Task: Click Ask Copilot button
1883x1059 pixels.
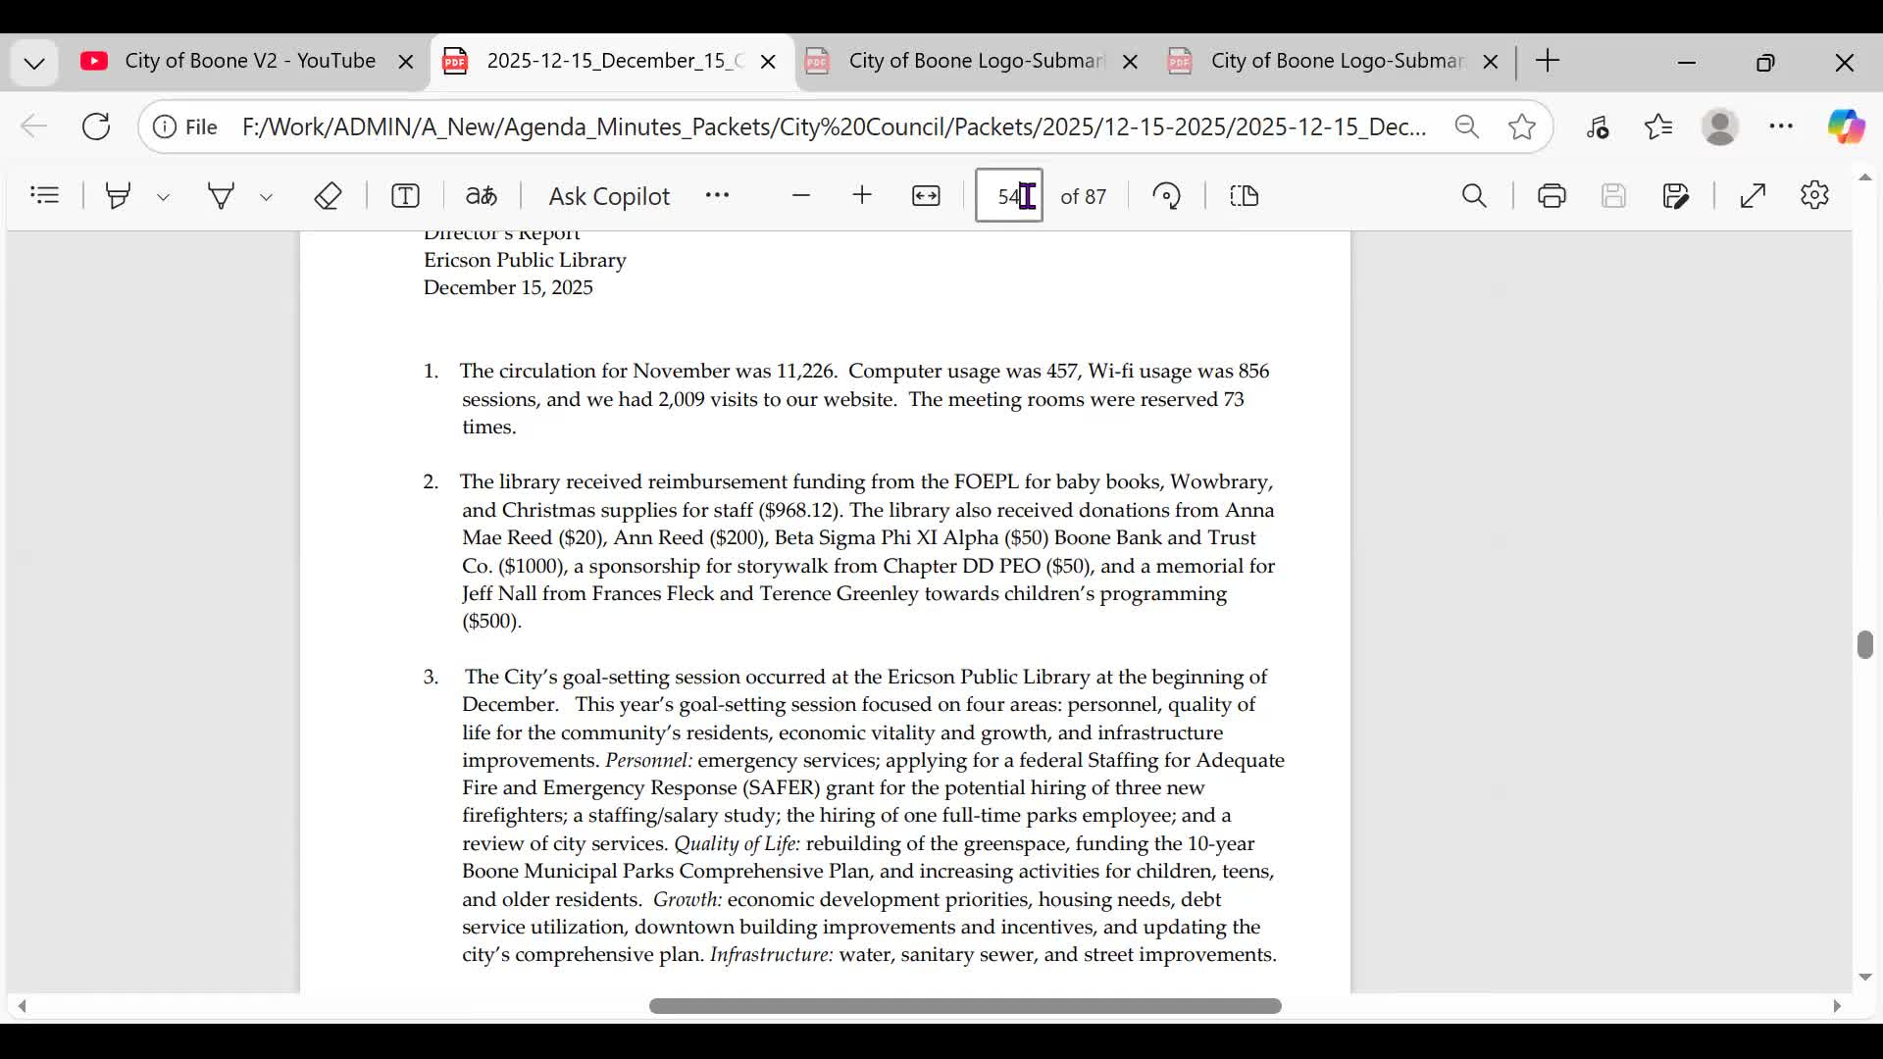Action: (609, 195)
